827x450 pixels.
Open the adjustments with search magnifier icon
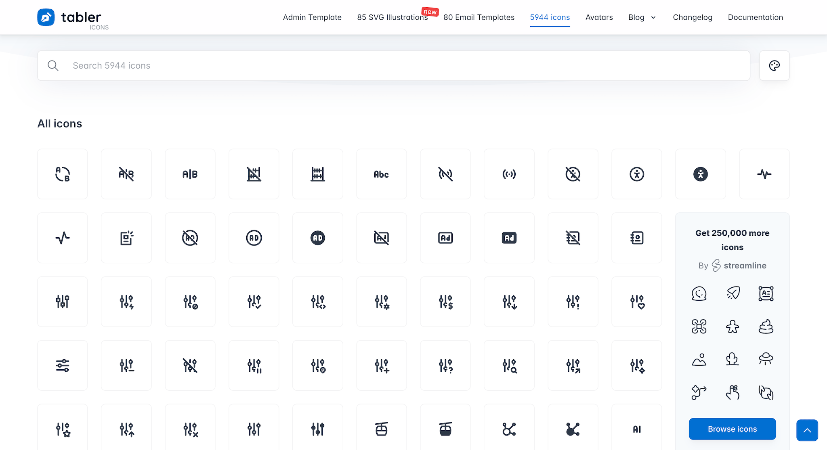point(509,365)
